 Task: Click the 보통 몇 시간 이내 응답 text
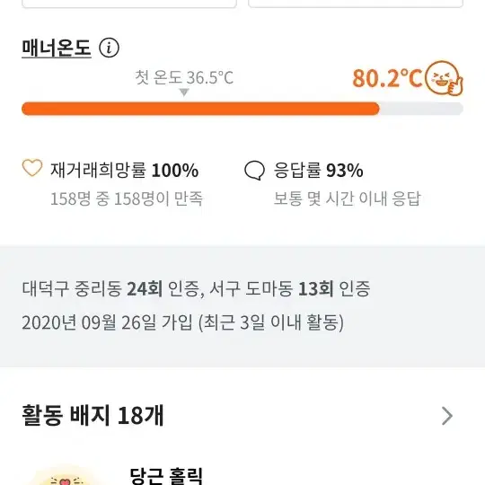coord(347,198)
